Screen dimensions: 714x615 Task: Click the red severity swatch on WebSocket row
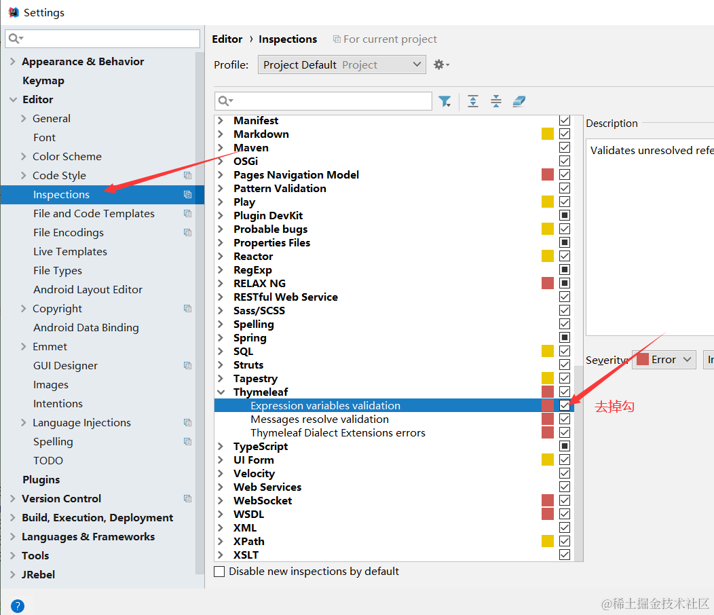point(548,500)
